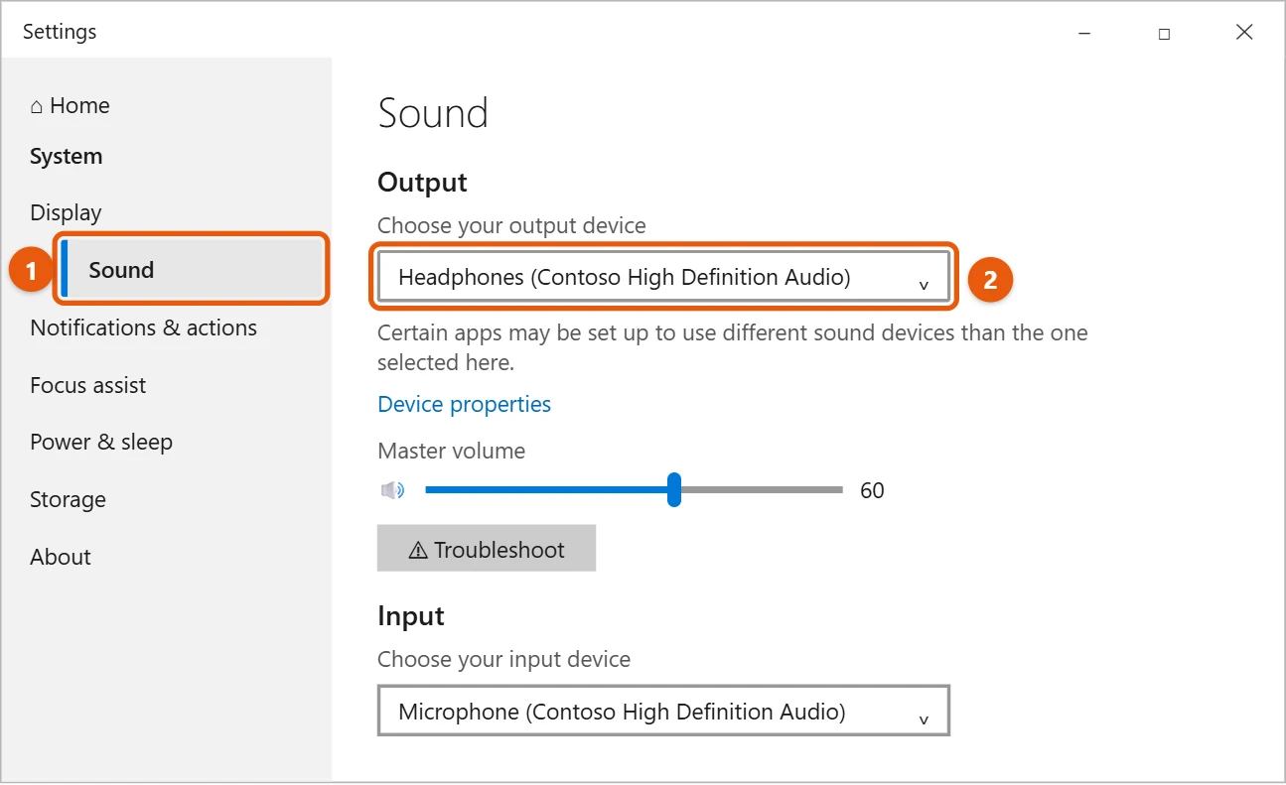Open Power & sleep settings
Image resolution: width=1286 pixels, height=785 pixels.
(x=101, y=442)
